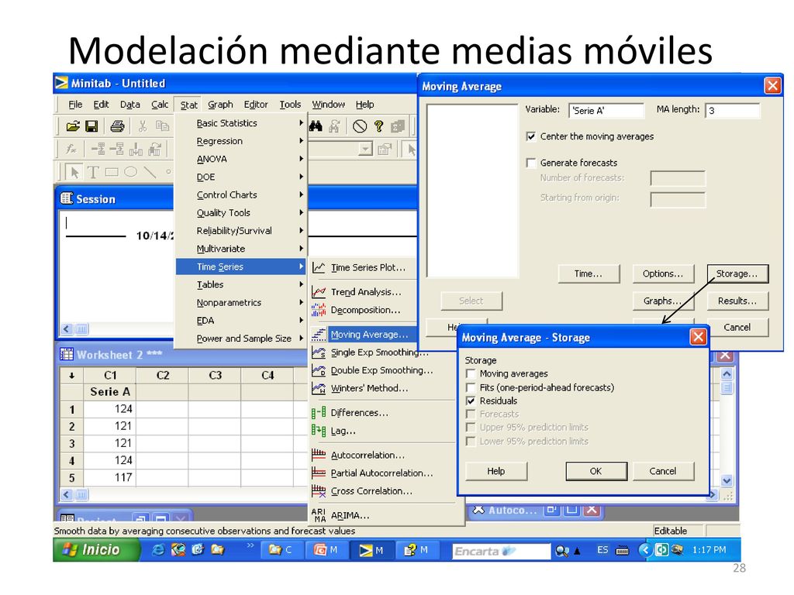Select the Rectangle drawing tool
Screen dimensions: 794x595
112,173
